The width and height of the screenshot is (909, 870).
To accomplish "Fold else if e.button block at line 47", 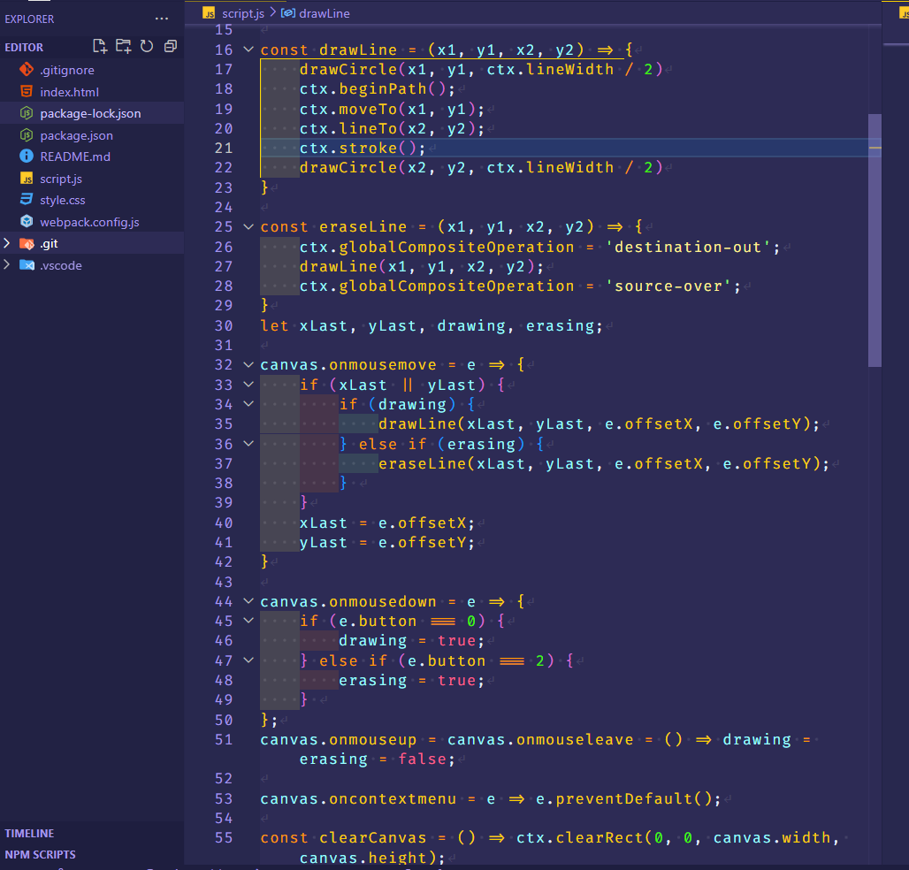I will [248, 660].
